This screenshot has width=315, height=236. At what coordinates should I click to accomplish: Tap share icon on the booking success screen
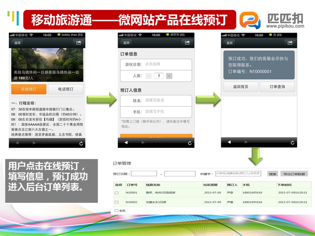pyautogui.click(x=290, y=43)
